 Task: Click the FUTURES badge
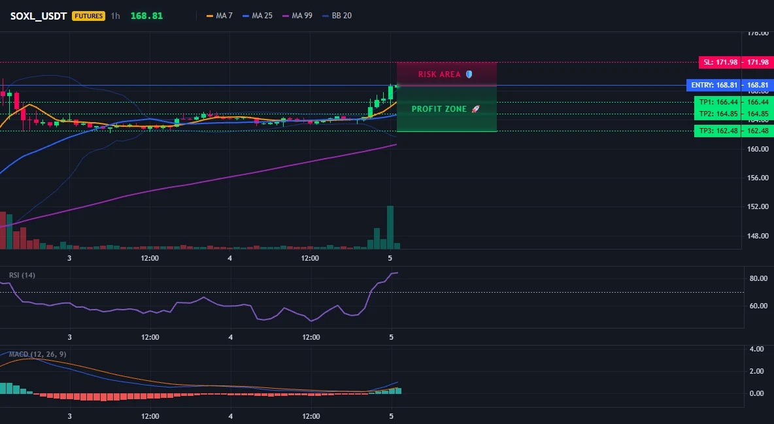click(88, 16)
